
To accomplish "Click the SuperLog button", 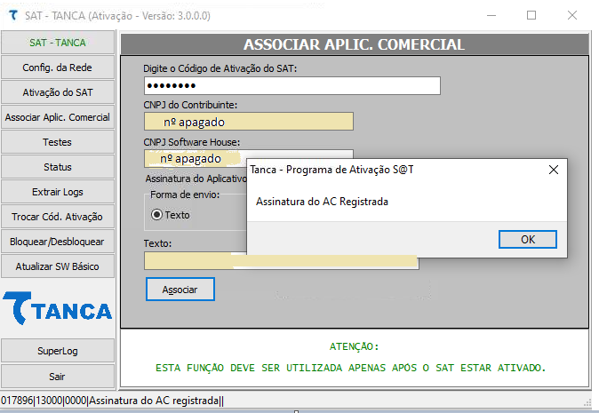I will click(x=58, y=351).
